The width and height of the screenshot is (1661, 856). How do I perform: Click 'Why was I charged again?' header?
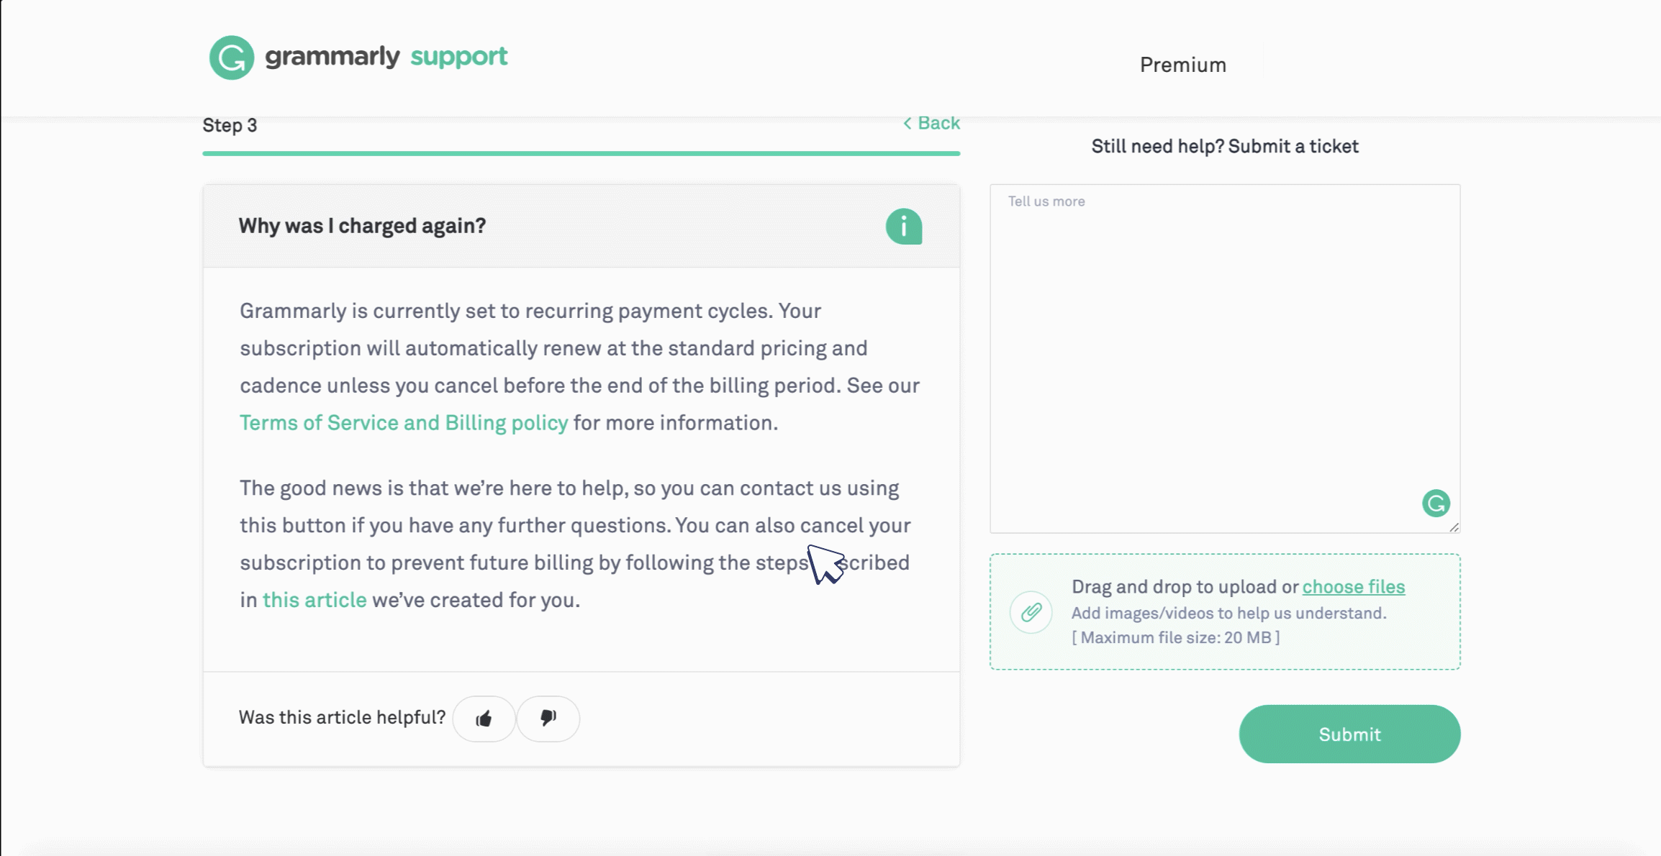point(362,226)
